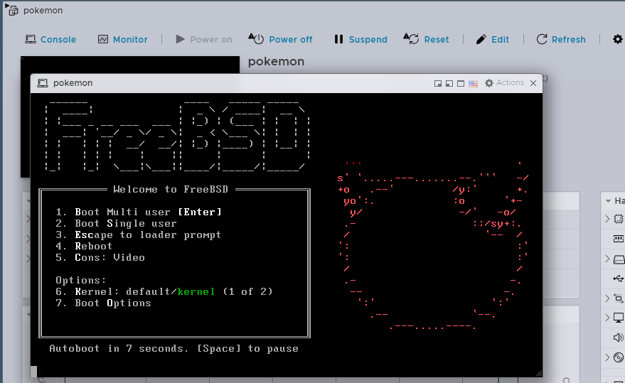Viewport: 625px width, 383px height.
Task: Click 'Kernel: default/kernel (1 of 2)' line
Action: point(164,292)
